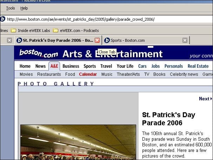Open the News section
The height and width of the screenshot is (160, 213).
point(40,66)
